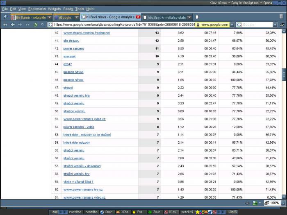Open the closed tabs trash bin

pyautogui.click(x=281, y=16)
